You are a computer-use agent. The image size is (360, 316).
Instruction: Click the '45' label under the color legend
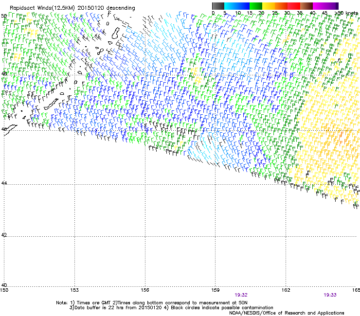[x=324, y=13]
